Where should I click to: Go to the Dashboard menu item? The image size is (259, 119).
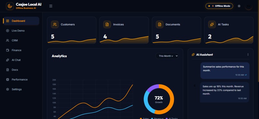coord(21,21)
